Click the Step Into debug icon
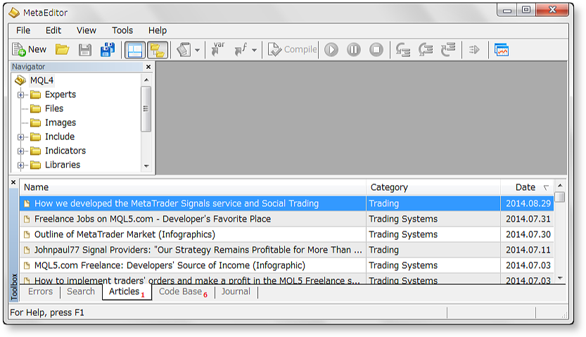 (403, 50)
